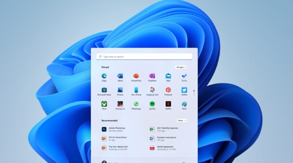Open the Xbox app
This screenshot has height=163, width=293.
[x=104, y=105]
